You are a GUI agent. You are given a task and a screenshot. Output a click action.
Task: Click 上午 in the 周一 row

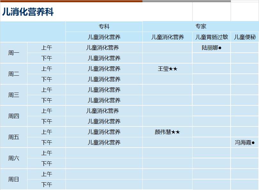click(x=47, y=48)
